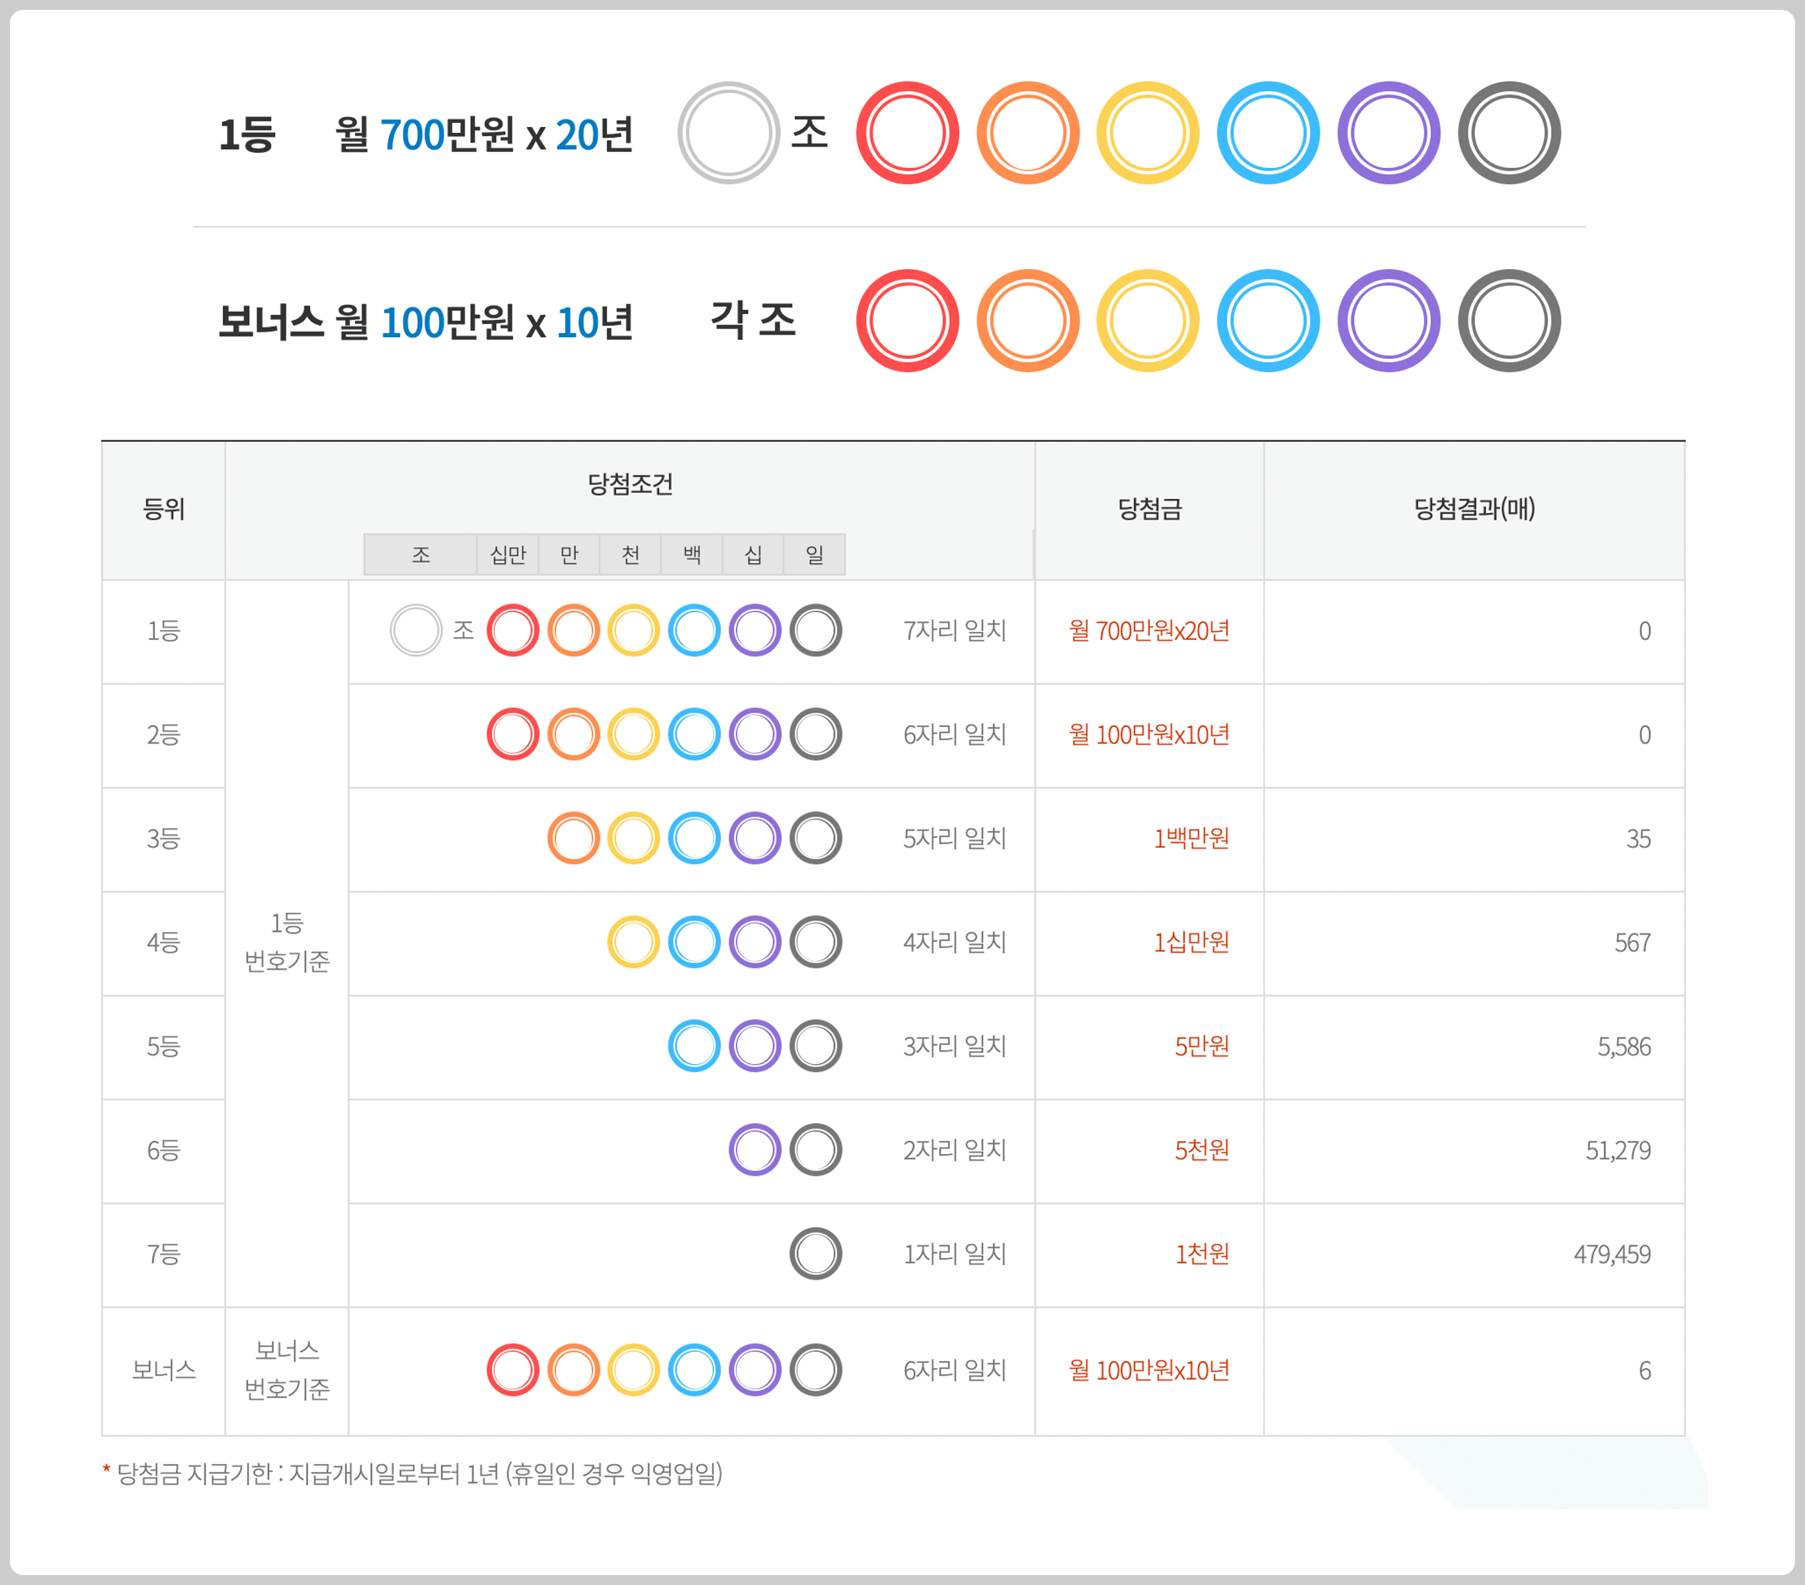Screen dimensions: 1805x1585
Task: Click the 5만원 prize amount
Action: coord(1202,1046)
